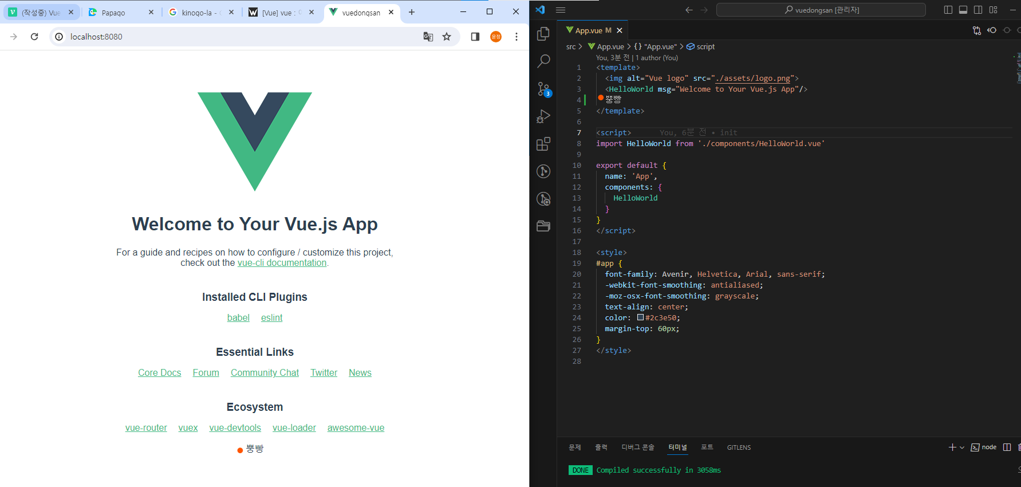View site information for localhost
This screenshot has width=1021, height=487.
point(59,37)
